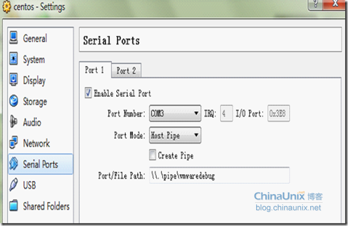348x226 pixels.
Task: Switch to the Port 2 tab
Action: point(126,71)
